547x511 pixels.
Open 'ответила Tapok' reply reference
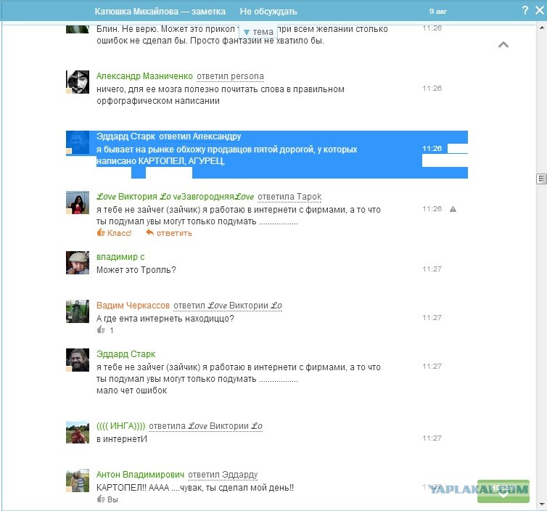289,197
